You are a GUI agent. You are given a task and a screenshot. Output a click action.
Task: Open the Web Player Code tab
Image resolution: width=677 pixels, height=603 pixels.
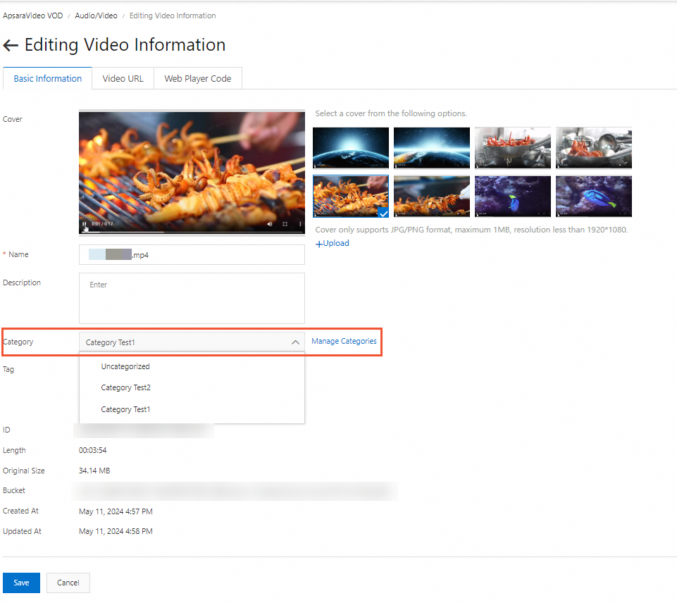[198, 79]
